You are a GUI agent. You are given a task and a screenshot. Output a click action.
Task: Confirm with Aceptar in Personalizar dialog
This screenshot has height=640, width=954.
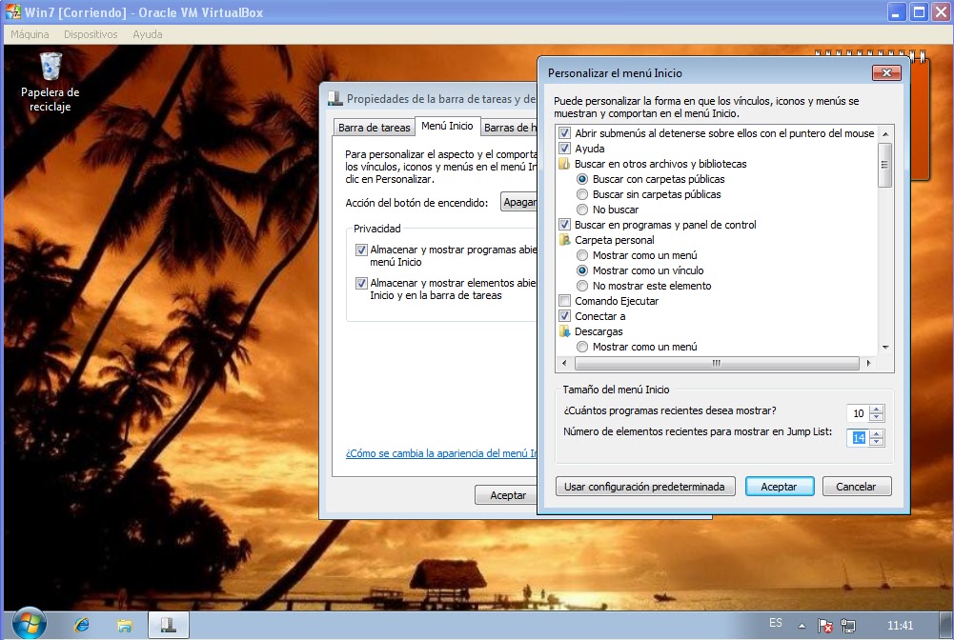[x=780, y=487]
